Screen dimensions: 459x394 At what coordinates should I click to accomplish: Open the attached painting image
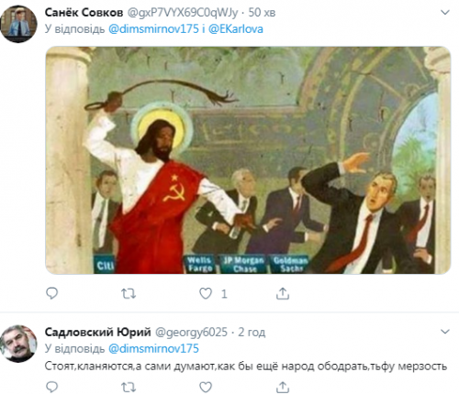coord(248,160)
